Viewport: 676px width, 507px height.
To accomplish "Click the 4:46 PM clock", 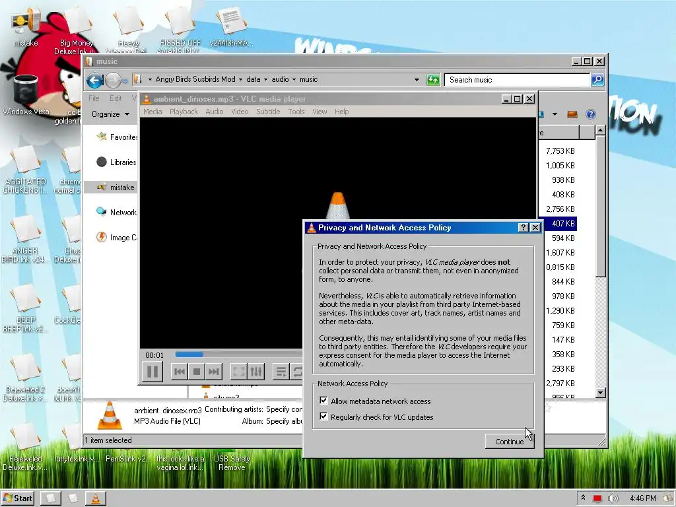I will [642, 498].
